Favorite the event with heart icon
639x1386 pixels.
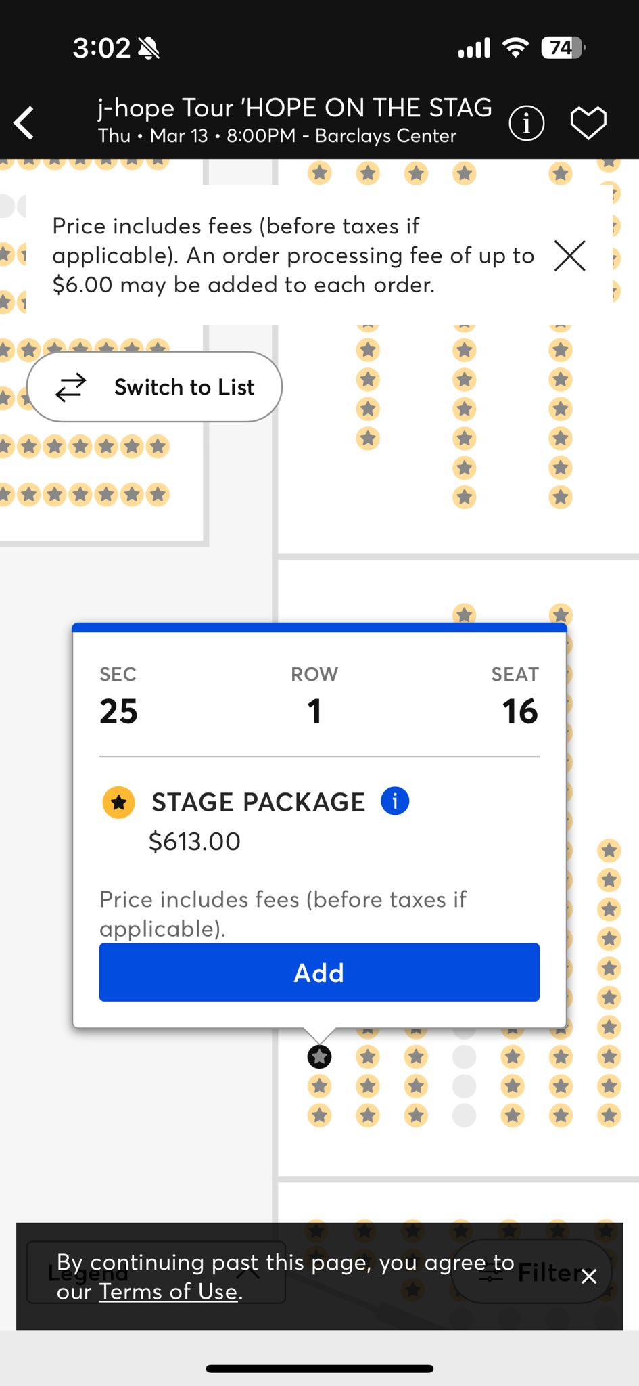click(x=588, y=123)
